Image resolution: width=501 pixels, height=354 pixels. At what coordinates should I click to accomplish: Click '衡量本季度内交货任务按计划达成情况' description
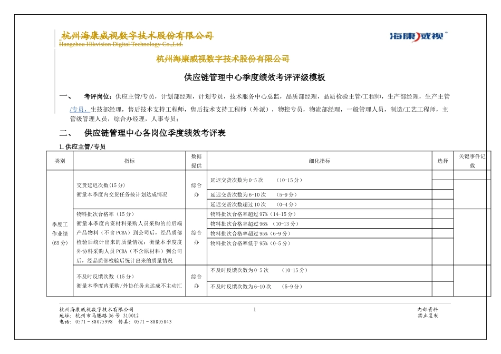(x=122, y=194)
